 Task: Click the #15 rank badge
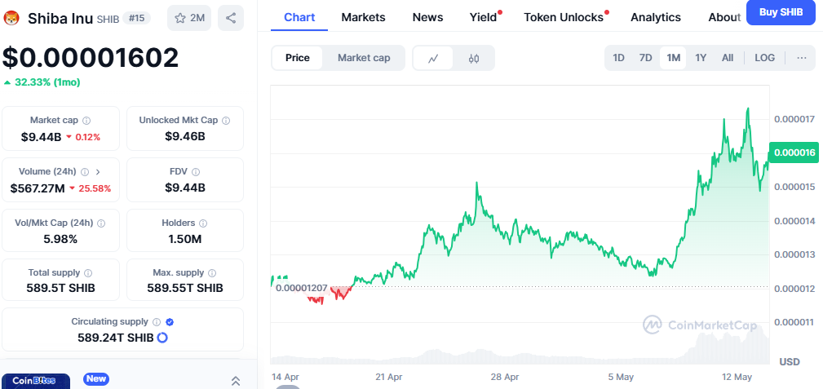click(x=136, y=19)
